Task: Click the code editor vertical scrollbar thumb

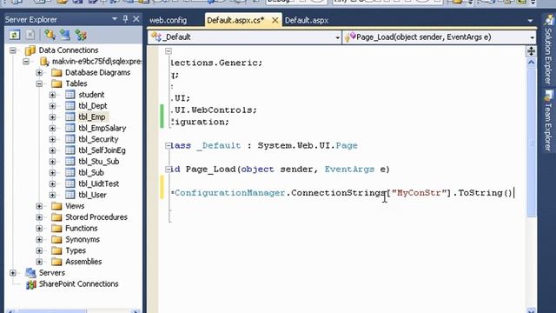Action: coord(531,142)
